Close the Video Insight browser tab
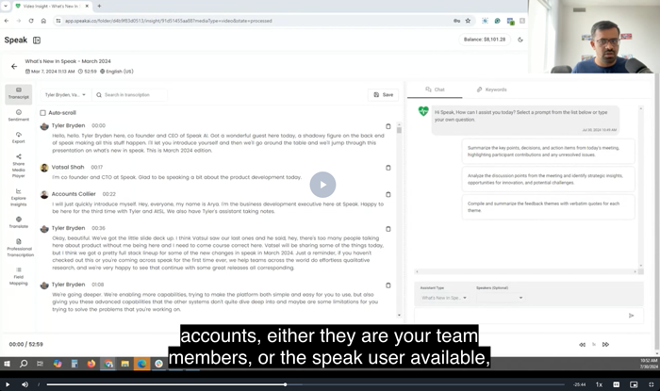The height and width of the screenshot is (391, 660). [87, 7]
